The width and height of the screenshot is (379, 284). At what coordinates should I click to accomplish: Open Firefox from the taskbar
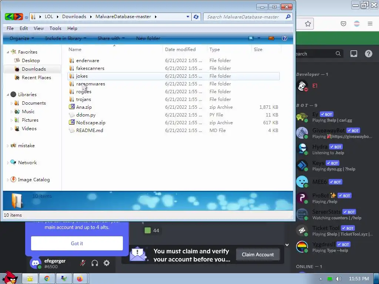[80, 279]
